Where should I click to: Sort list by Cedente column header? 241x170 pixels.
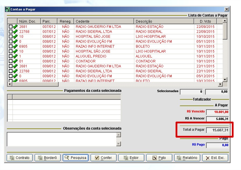tap(104, 22)
